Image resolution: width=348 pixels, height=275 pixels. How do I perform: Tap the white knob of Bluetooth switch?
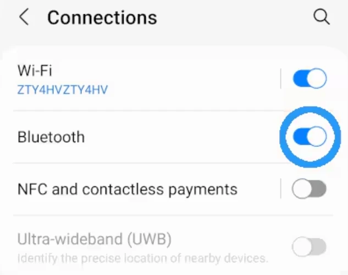pyautogui.click(x=317, y=137)
